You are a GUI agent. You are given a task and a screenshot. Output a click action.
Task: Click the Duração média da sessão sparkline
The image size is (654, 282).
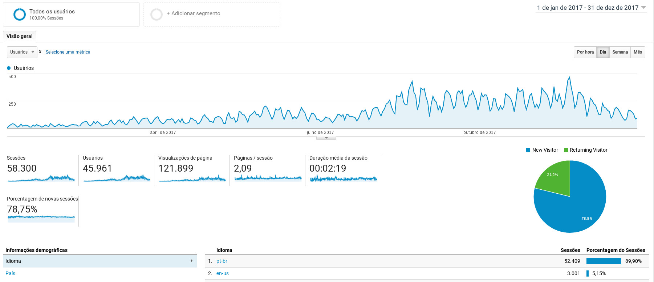click(343, 178)
